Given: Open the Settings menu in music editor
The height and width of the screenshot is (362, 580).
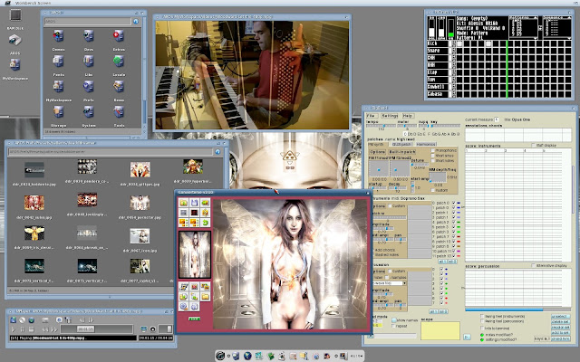Looking at the screenshot, I should click(x=390, y=116).
